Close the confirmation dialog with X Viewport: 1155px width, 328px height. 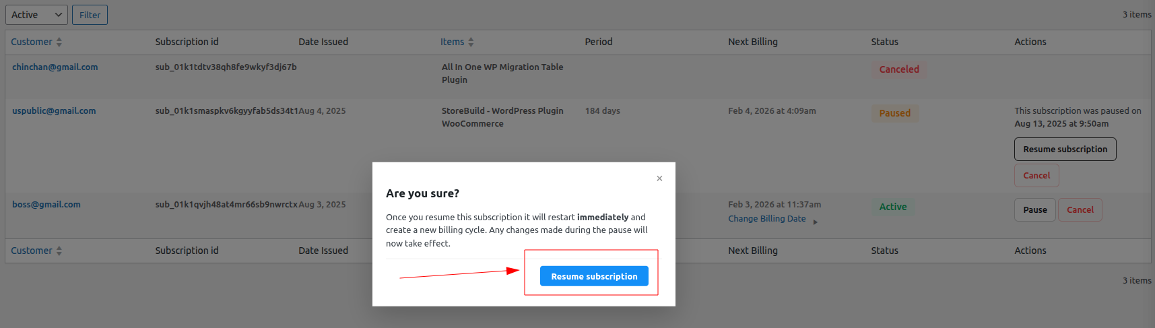[659, 178]
